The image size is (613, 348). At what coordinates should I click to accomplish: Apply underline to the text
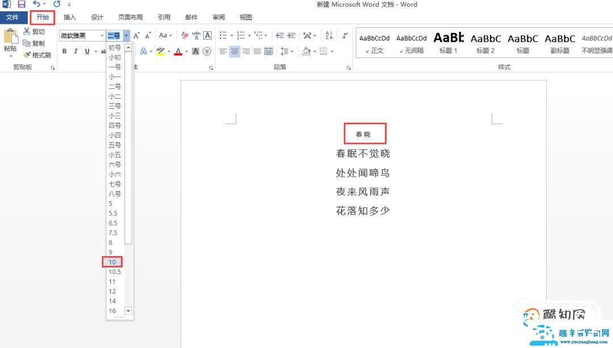point(86,50)
